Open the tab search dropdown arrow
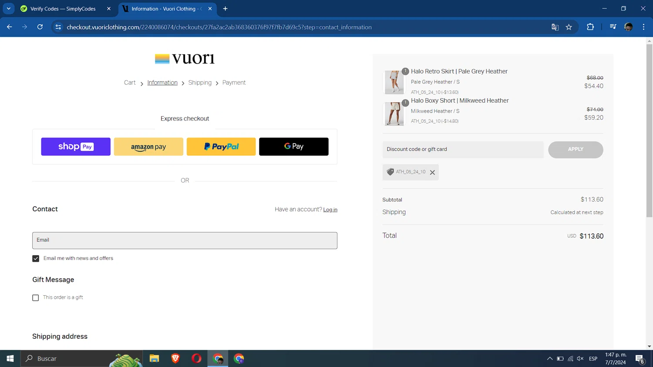Viewport: 653px width, 367px height. (8, 9)
